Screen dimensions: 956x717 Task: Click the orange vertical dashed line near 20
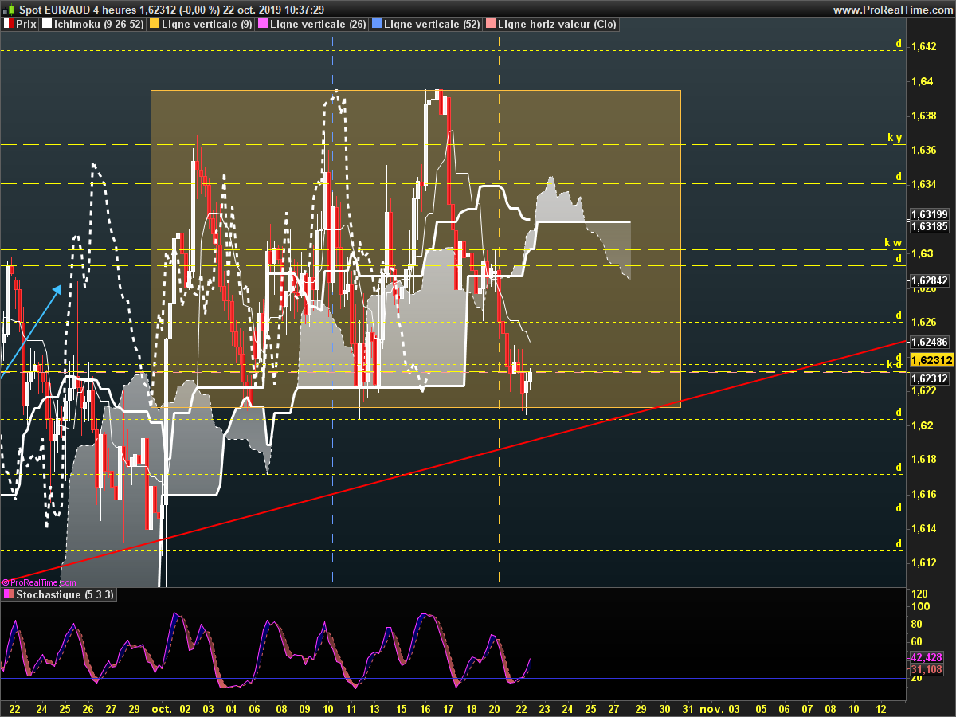point(499,311)
